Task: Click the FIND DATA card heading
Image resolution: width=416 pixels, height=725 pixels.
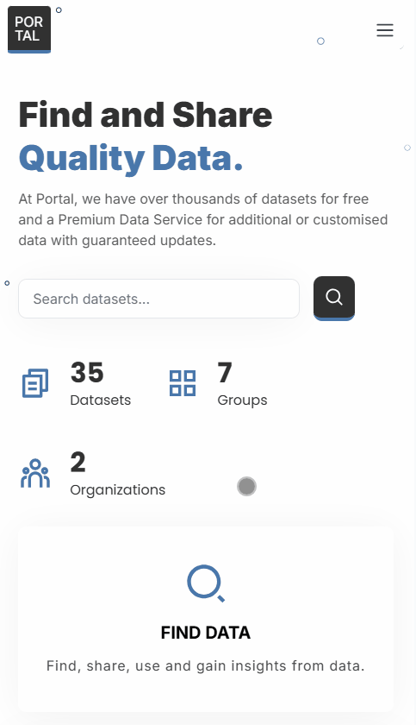Action: coord(206,633)
